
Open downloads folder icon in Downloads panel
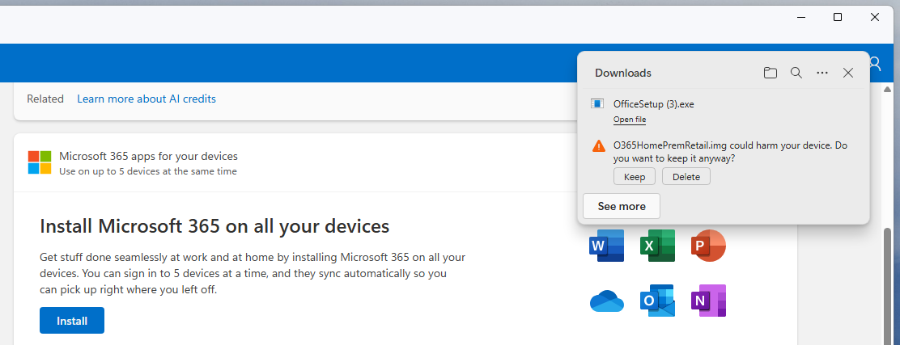[x=771, y=73]
